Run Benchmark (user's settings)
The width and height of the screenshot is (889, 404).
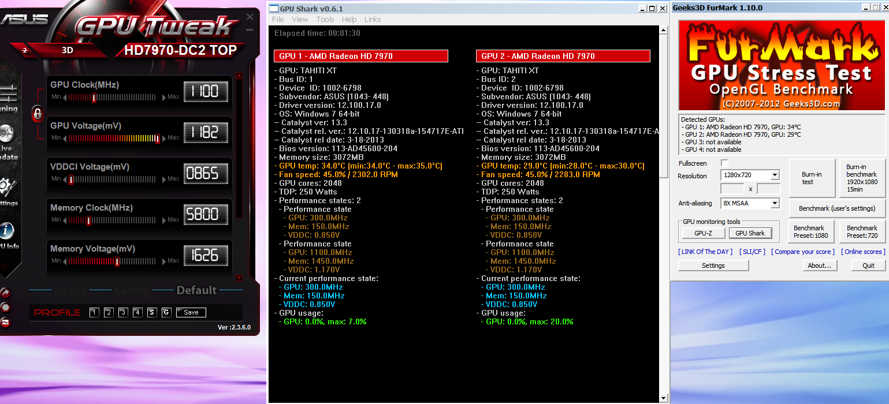coord(837,208)
